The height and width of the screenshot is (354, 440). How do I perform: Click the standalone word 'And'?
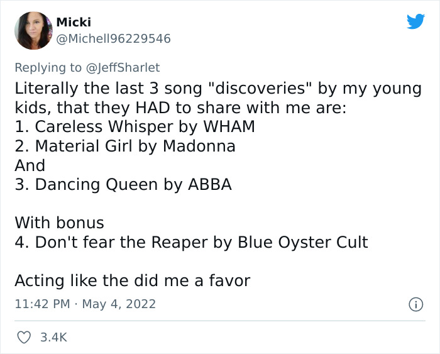(x=30, y=165)
